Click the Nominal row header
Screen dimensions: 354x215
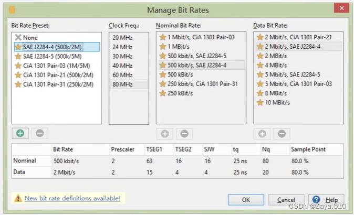(x=32, y=160)
